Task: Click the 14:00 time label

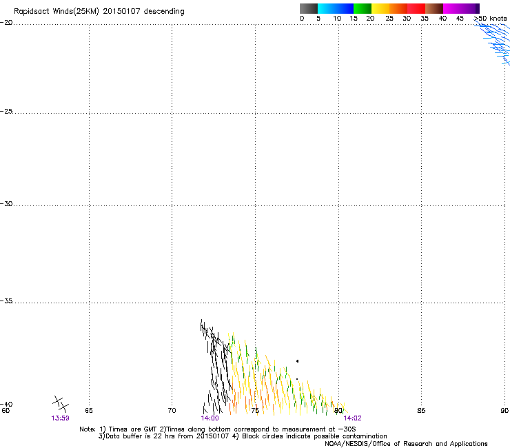Action: pyautogui.click(x=210, y=418)
